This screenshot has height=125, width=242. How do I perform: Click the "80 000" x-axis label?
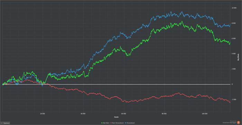pyautogui.click(x=164, y=114)
